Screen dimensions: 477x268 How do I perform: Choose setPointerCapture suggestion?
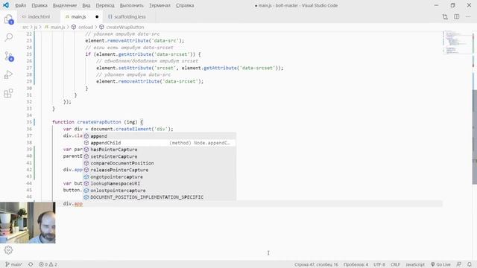click(159, 156)
